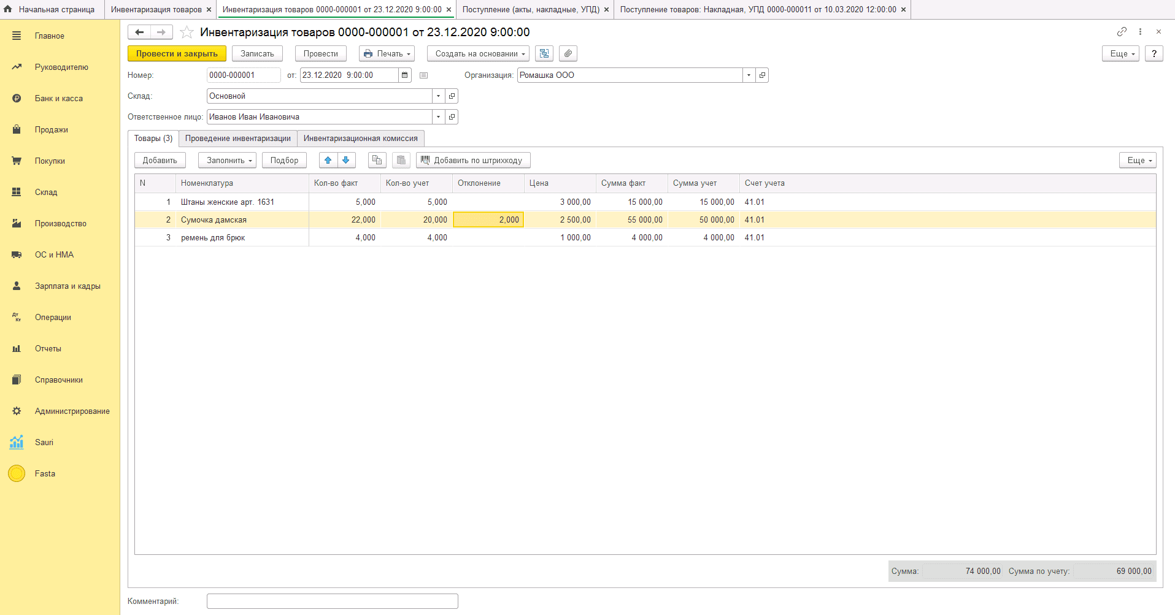
Task: Open the document structure icon next to Создать на основании
Action: (x=544, y=54)
